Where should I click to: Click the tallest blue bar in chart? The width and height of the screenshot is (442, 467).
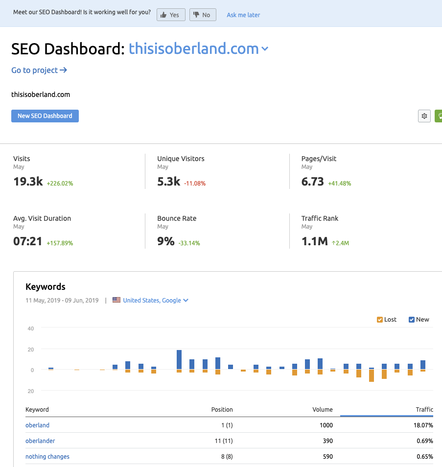pos(179,360)
